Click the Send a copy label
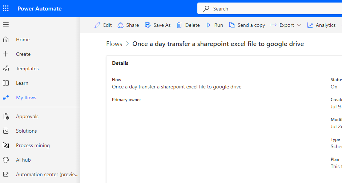 [x=251, y=25]
